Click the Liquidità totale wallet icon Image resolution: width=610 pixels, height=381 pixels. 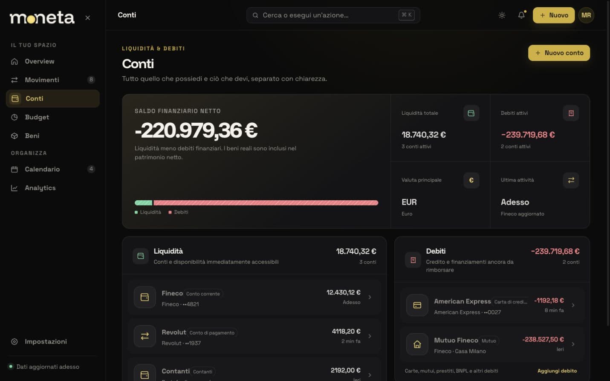(x=471, y=113)
